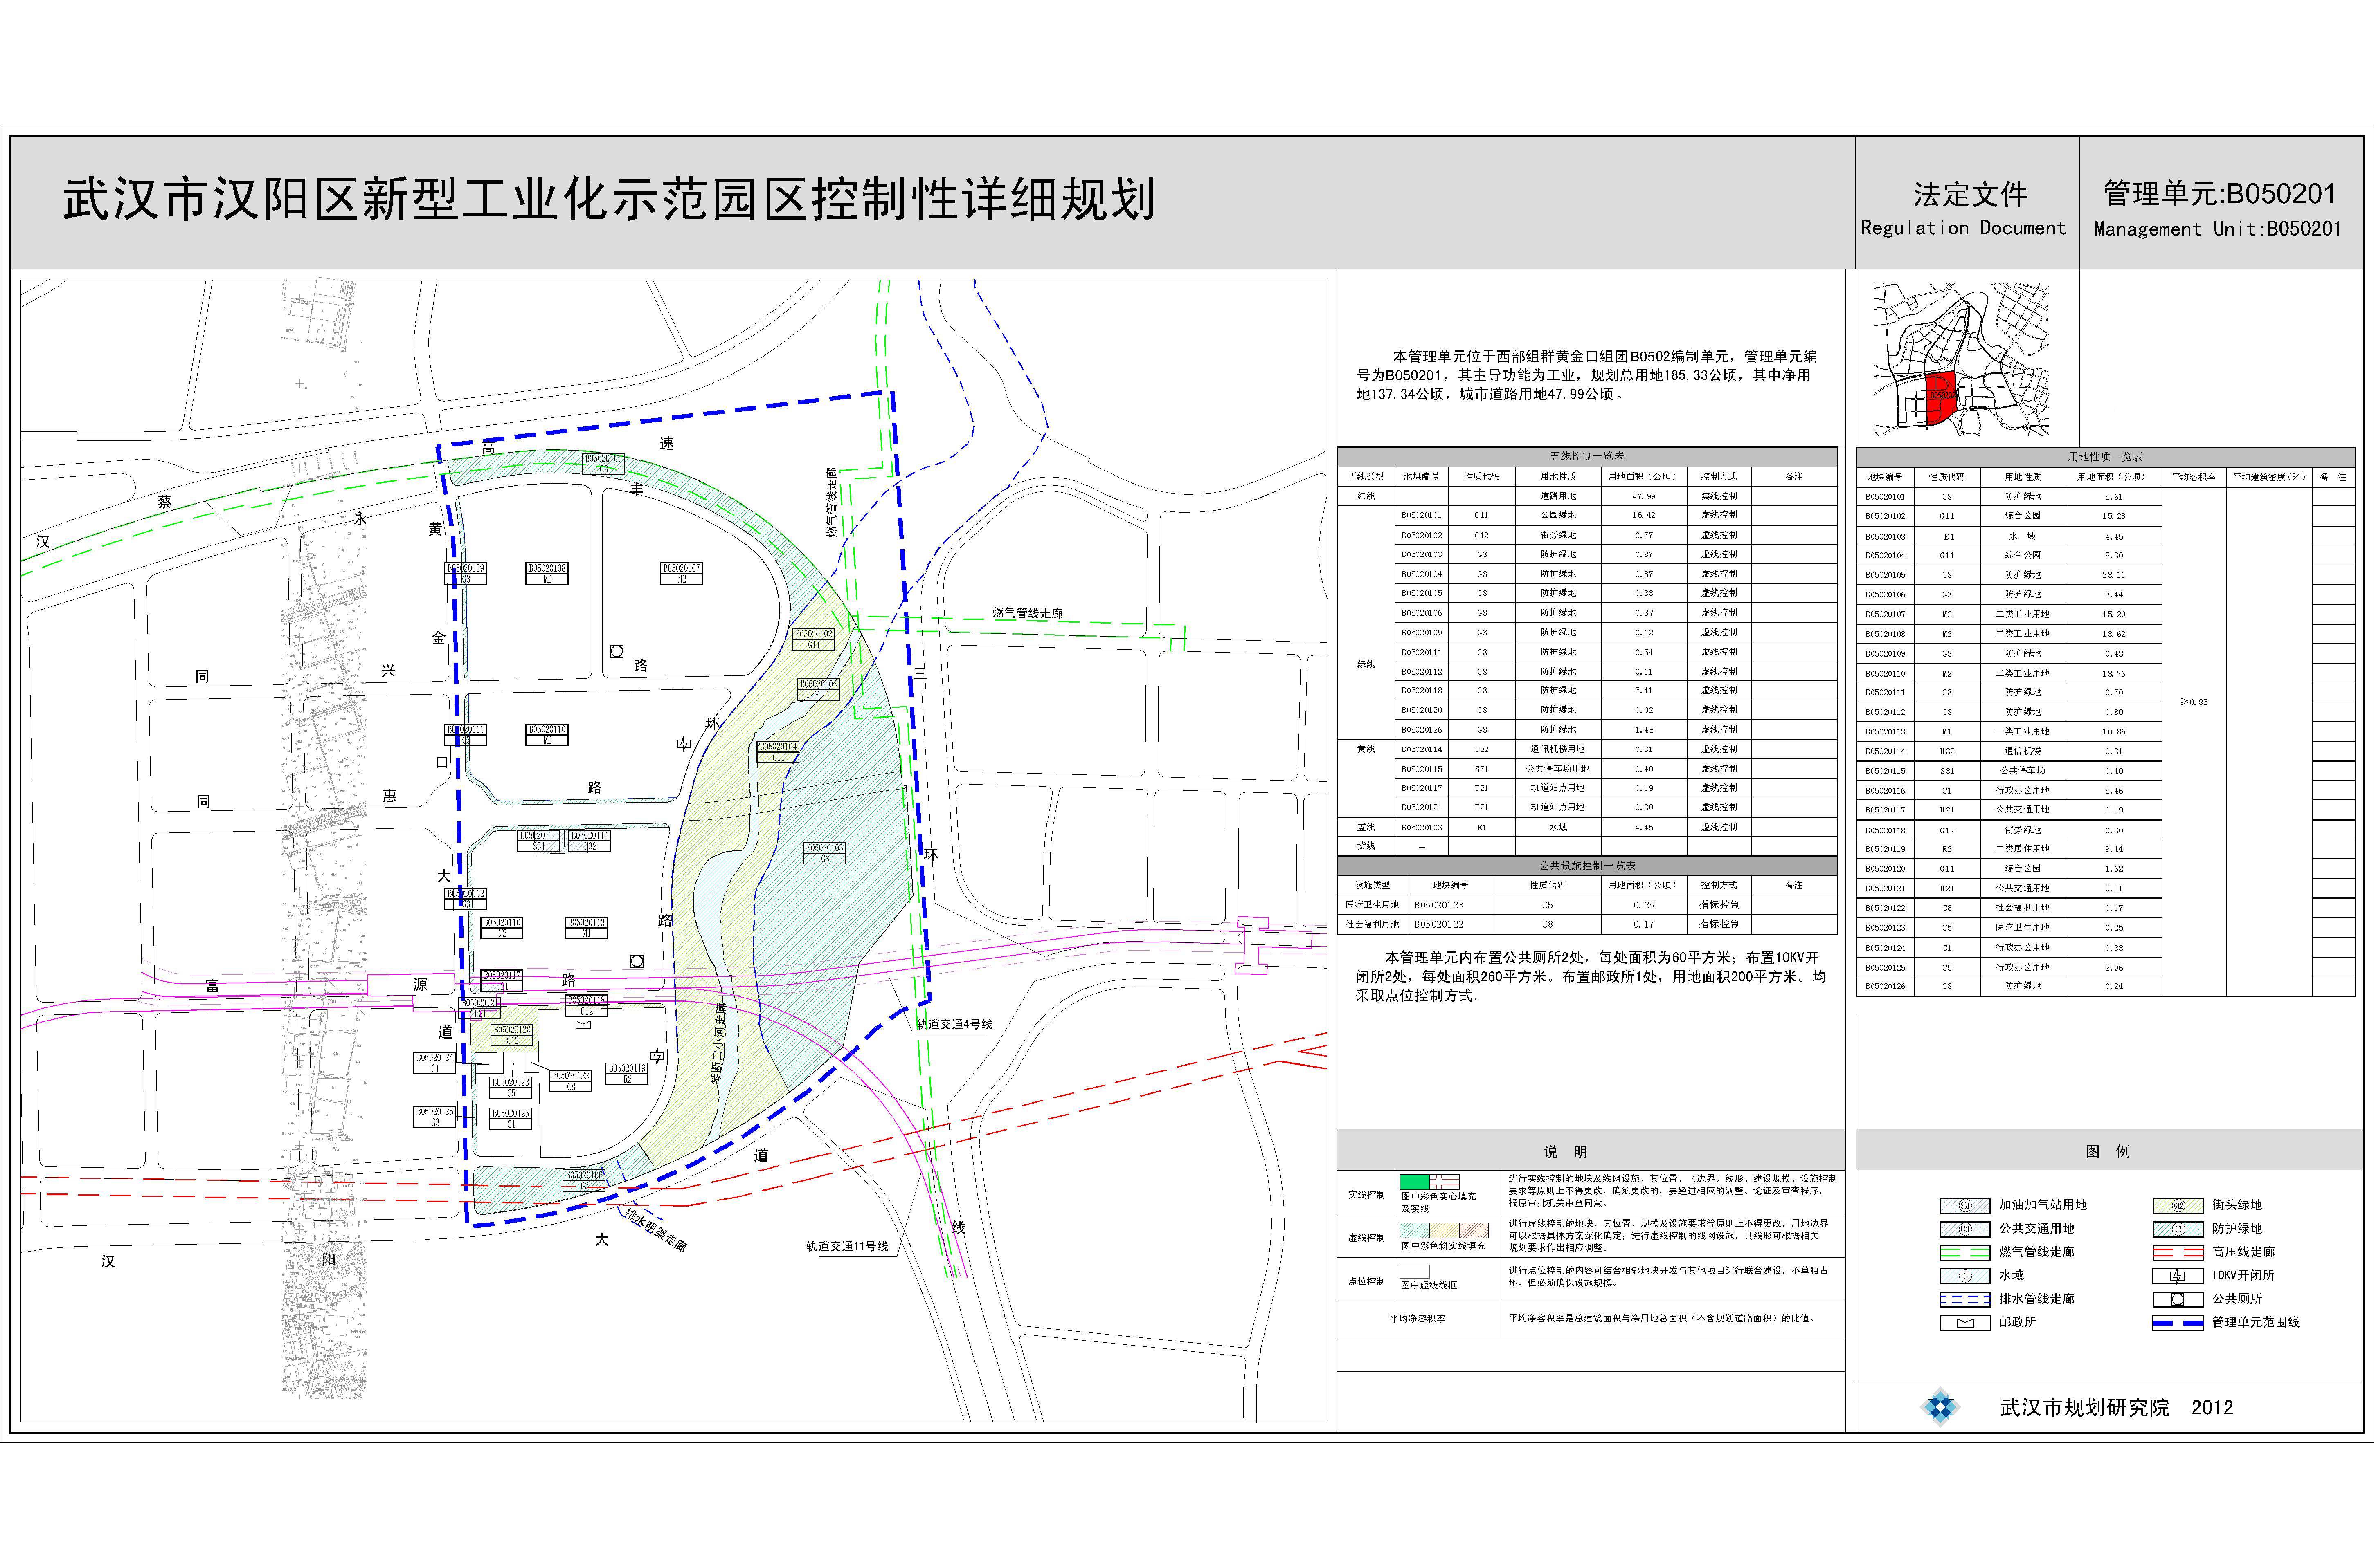Viewport: 2374px width, 1568px height.
Task: Click the 通讯机楼用地 cell for B05020114
Action: [x=1558, y=749]
